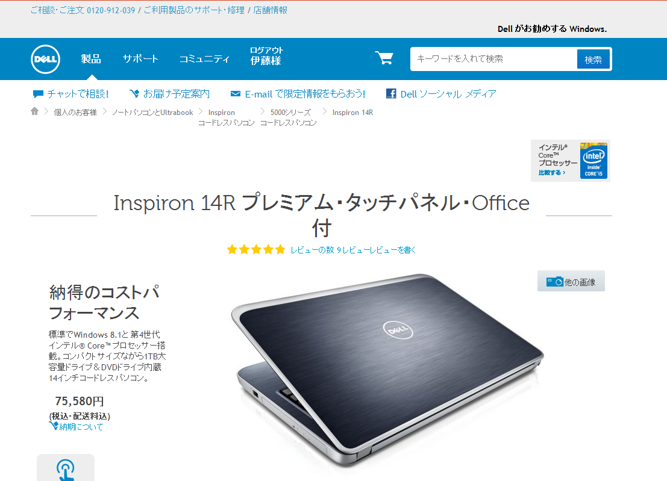Click the Intel Core i5 badge
Image resolution: width=667 pixels, height=481 pixels.
(x=593, y=161)
